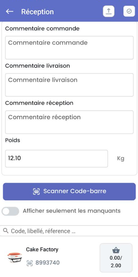Image resolution: width=138 pixels, height=277 pixels.
Task: Select the Cake Factory product name
Action: click(x=42, y=249)
